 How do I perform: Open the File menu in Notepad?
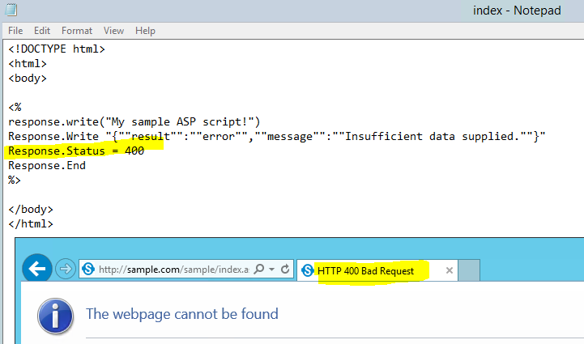15,31
